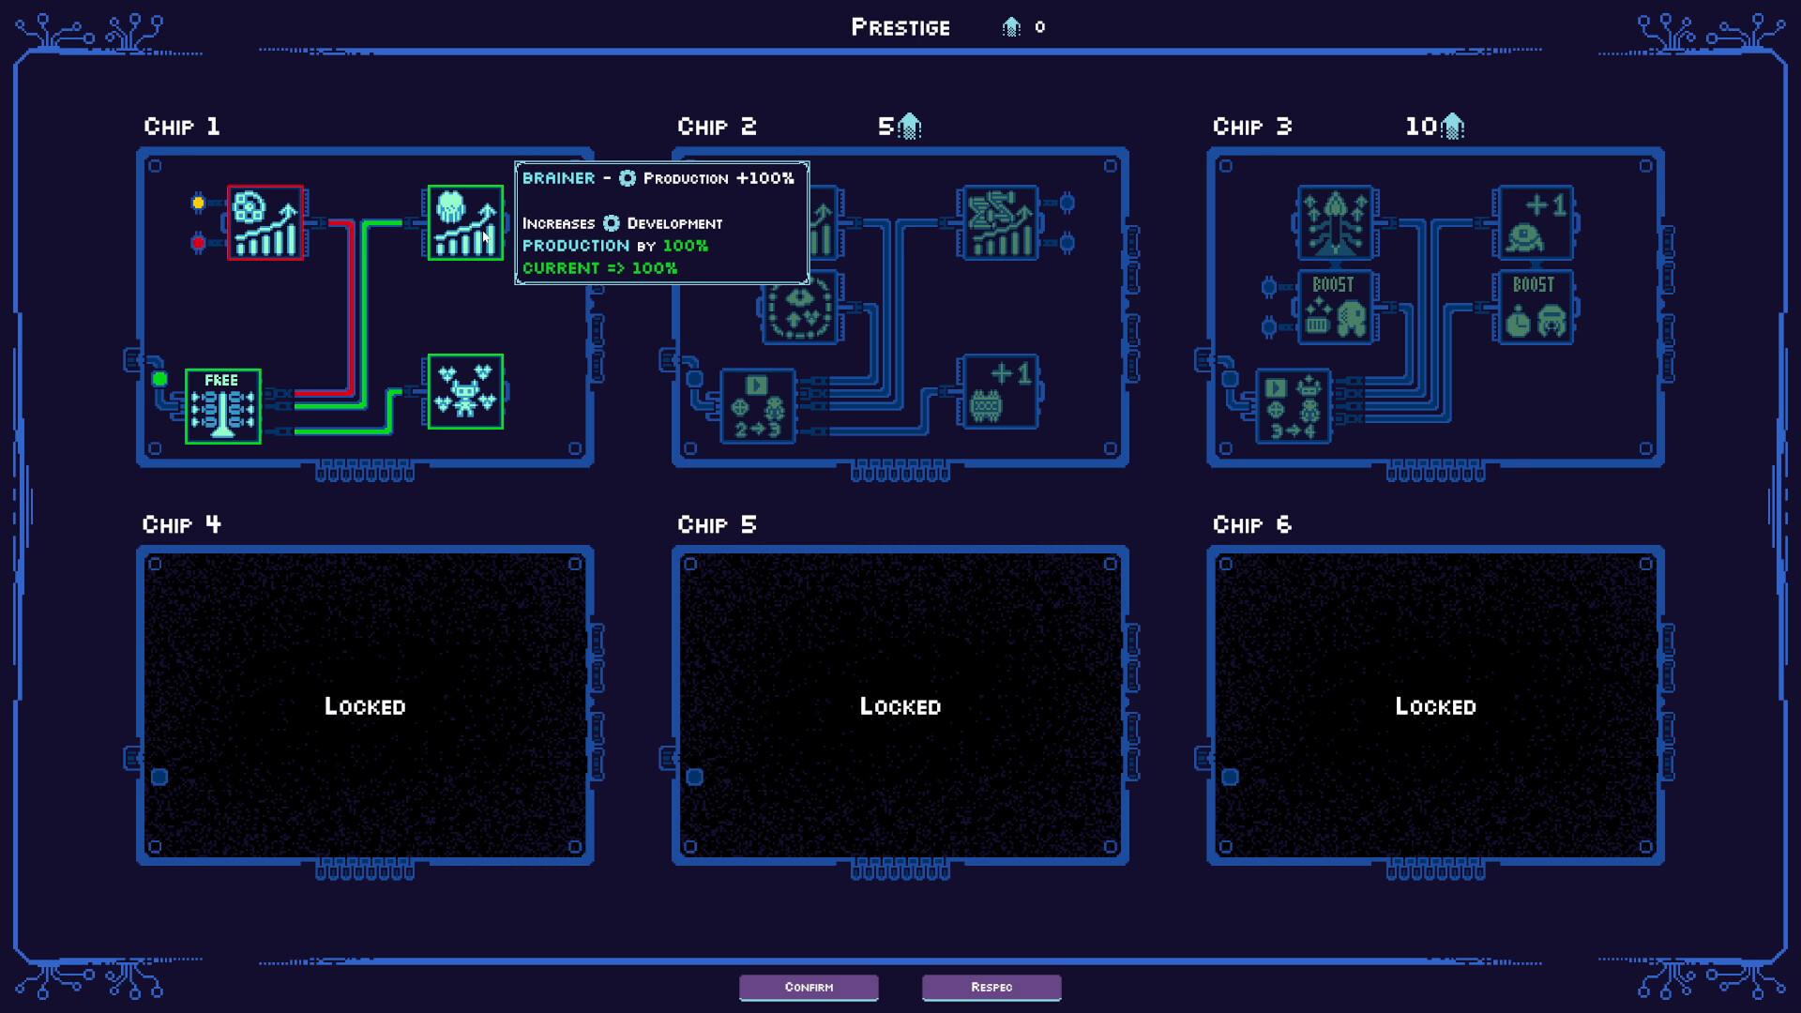Screen dimensions: 1801x1013
Task: Click the locked Chip 5 panel
Action: point(900,705)
